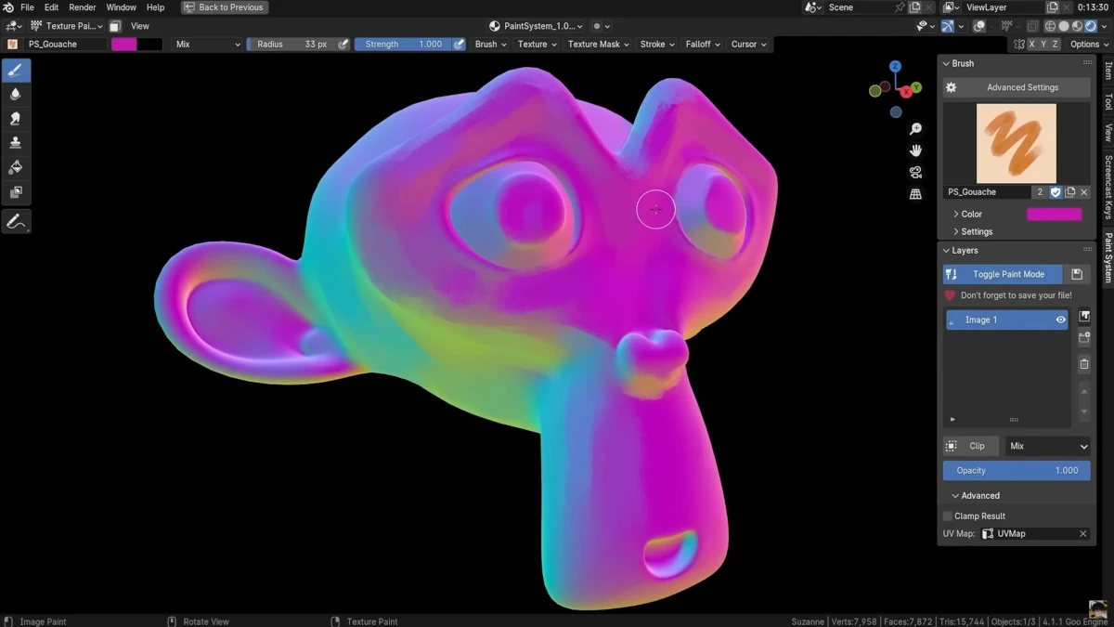Click the save icon beside Toggle Paint Mode
Screen dimensions: 1114x627
click(1077, 274)
